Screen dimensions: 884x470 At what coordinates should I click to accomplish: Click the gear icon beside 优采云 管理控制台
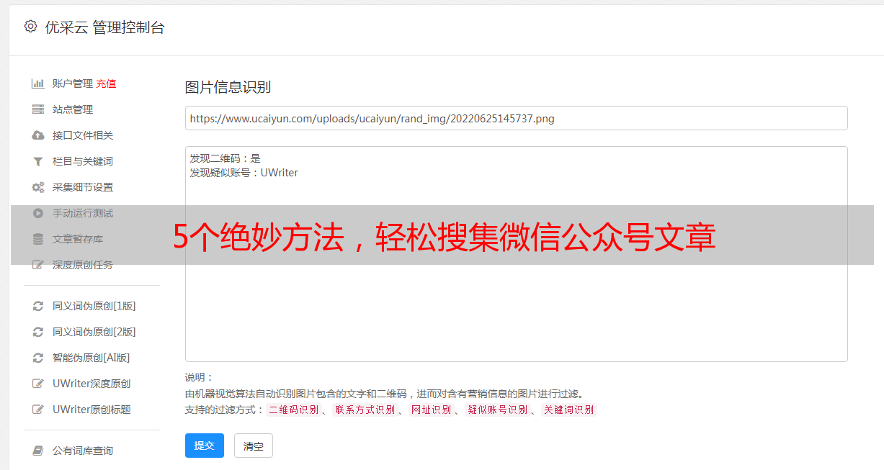[30, 27]
